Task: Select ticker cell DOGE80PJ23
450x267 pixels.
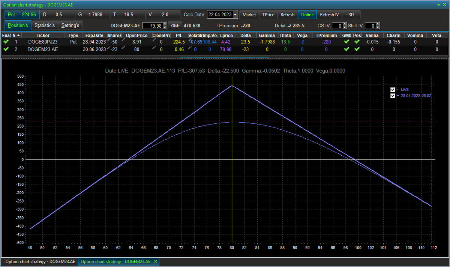Action: pos(43,42)
